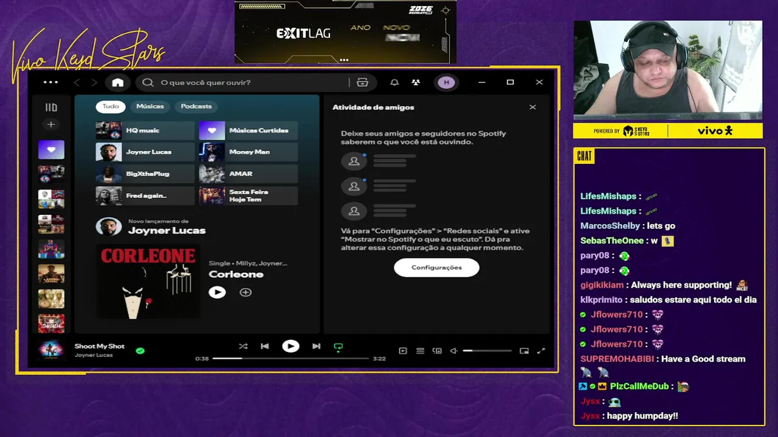Click the now-playing album thumbnail
This screenshot has height=437, width=778.
51,351
